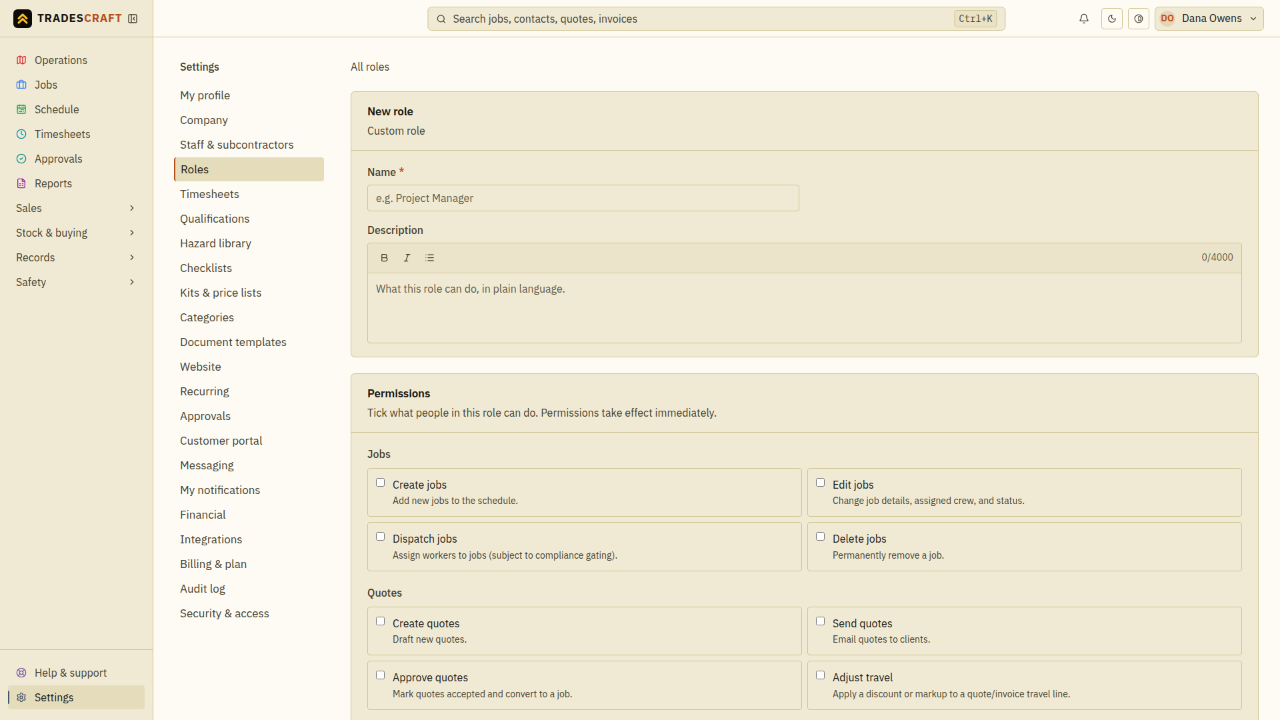The image size is (1280, 720).
Task: Enable the Approve quotes permission
Action: [x=381, y=675]
